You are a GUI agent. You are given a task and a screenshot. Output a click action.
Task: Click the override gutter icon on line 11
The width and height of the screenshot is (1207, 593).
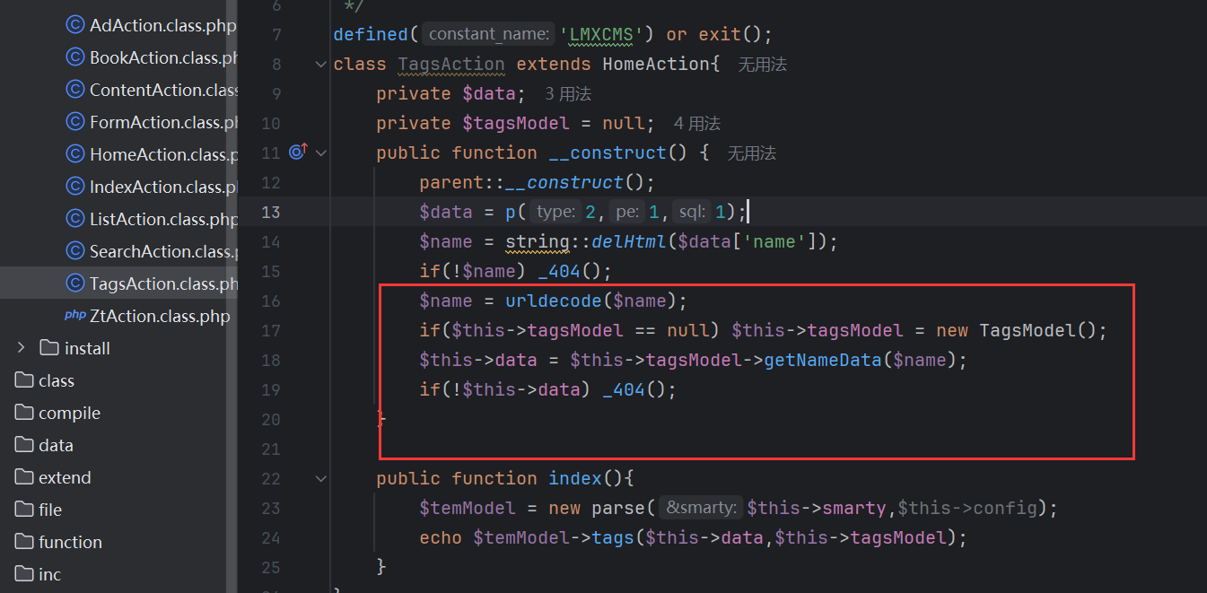[x=299, y=152]
